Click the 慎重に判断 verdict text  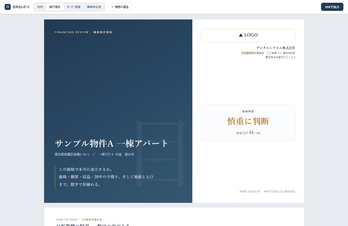tap(248, 121)
